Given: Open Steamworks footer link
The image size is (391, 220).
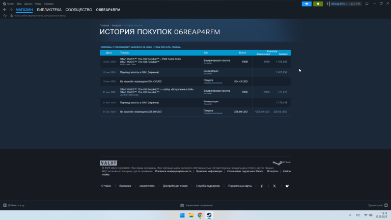Looking at the screenshot, I should [147, 186].
